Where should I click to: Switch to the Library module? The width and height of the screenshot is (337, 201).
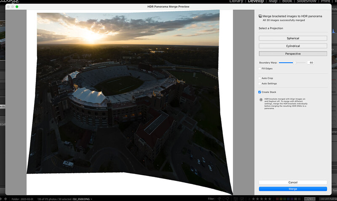pos(236,1)
